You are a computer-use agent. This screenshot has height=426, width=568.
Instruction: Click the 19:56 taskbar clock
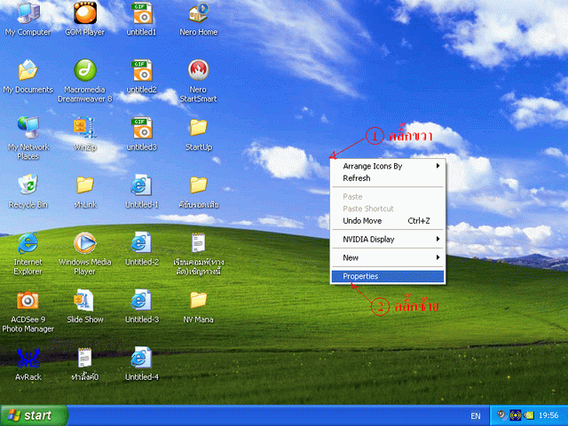[548, 415]
